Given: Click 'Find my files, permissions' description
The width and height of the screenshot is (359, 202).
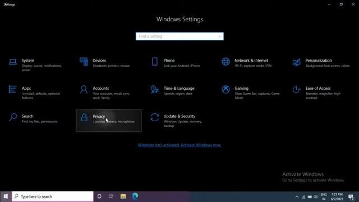Looking at the screenshot, I should coord(40,122).
